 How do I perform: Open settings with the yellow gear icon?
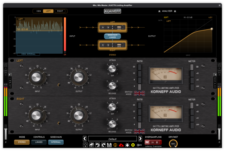[x=133, y=145]
